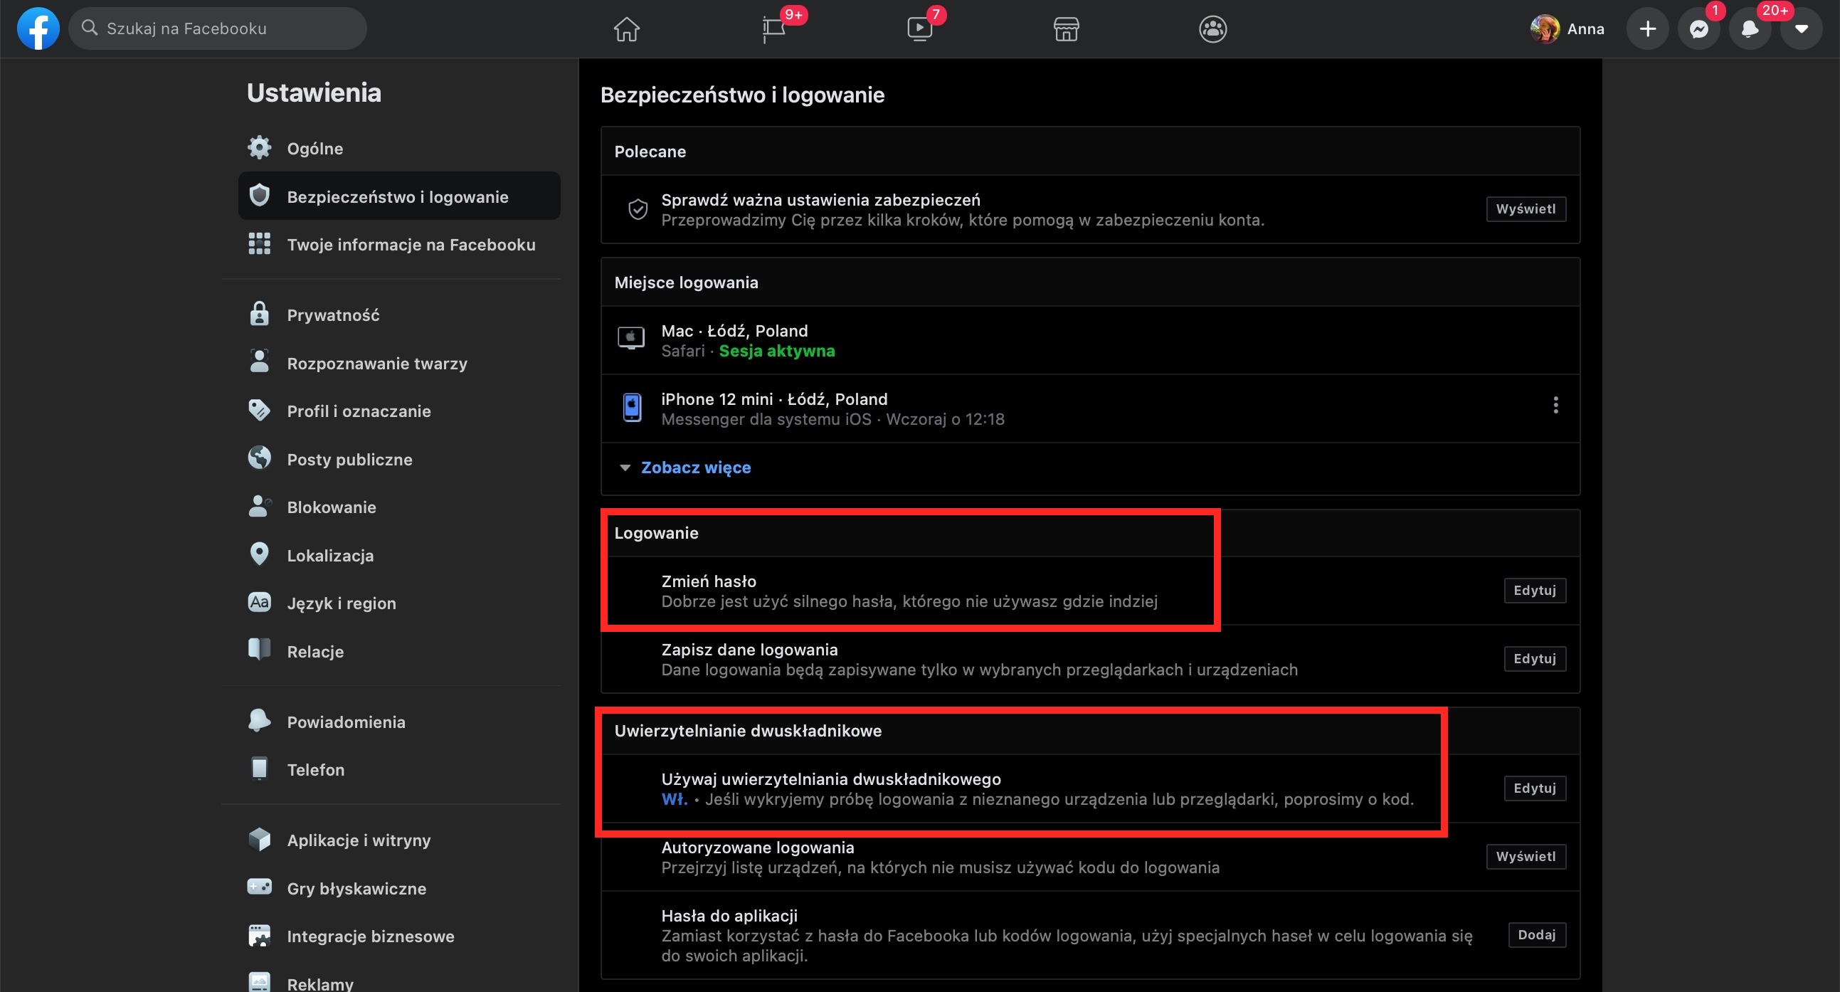The width and height of the screenshot is (1840, 992).
Task: Open three-dot menu for iPhone 12 mini
Action: (x=1555, y=405)
